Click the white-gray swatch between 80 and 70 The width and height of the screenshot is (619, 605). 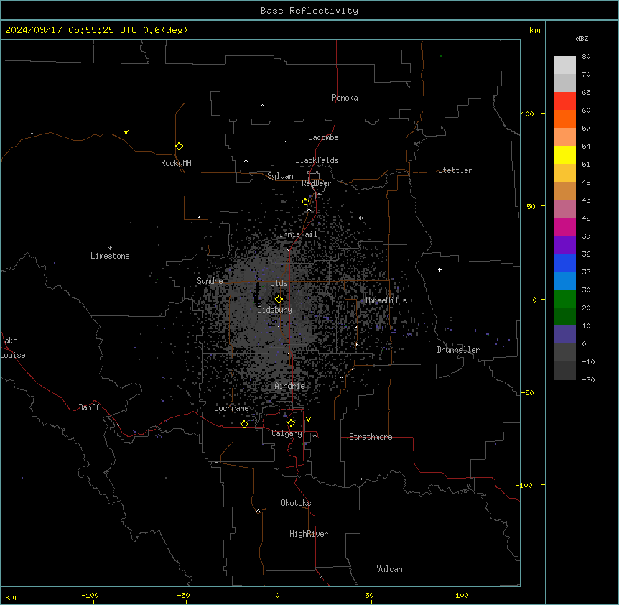pyautogui.click(x=564, y=65)
